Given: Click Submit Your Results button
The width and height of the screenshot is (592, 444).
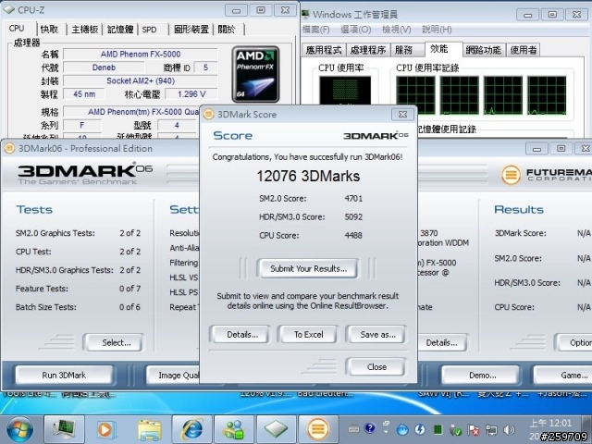Looking at the screenshot, I should (x=308, y=268).
